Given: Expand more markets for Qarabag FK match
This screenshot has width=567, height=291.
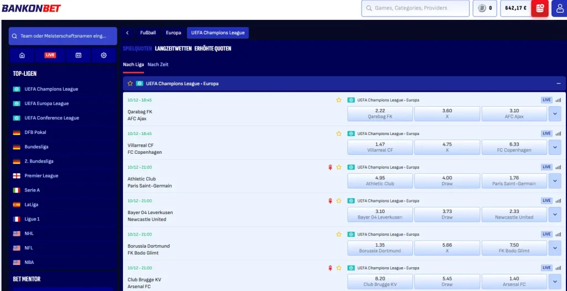Looking at the screenshot, I should (x=555, y=114).
